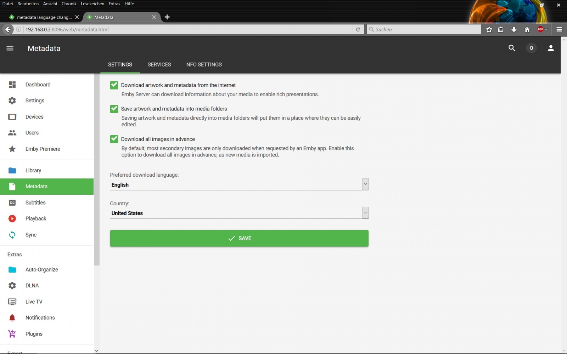567x354 pixels.
Task: Click the Firefox home icon
Action: 527,29
